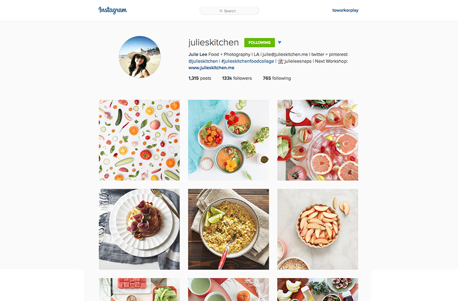The image size is (458, 301).
Task: Open the corn bowl with lime post
Action: tap(228, 229)
